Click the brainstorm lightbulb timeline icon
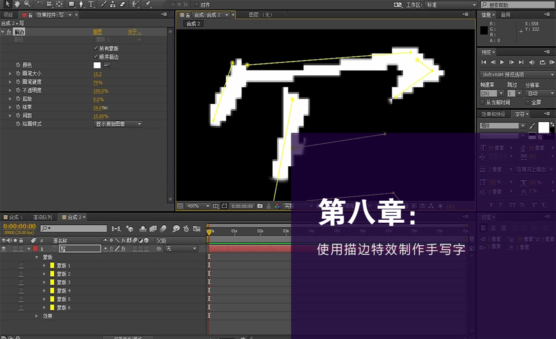This screenshot has width=556, height=339. [x=176, y=229]
